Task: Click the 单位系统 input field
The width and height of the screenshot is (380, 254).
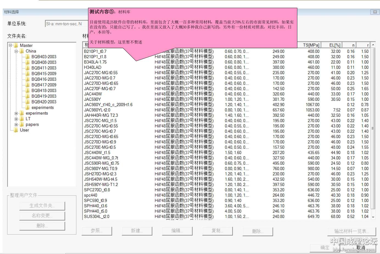Action: [66, 24]
